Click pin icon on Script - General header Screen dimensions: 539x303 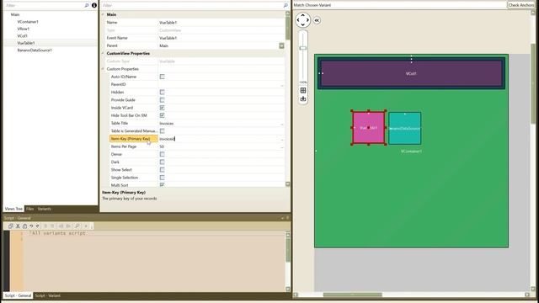(x=288, y=218)
